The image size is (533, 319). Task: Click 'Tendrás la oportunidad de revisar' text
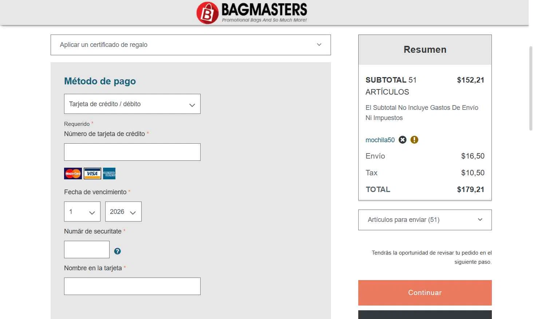(x=431, y=257)
